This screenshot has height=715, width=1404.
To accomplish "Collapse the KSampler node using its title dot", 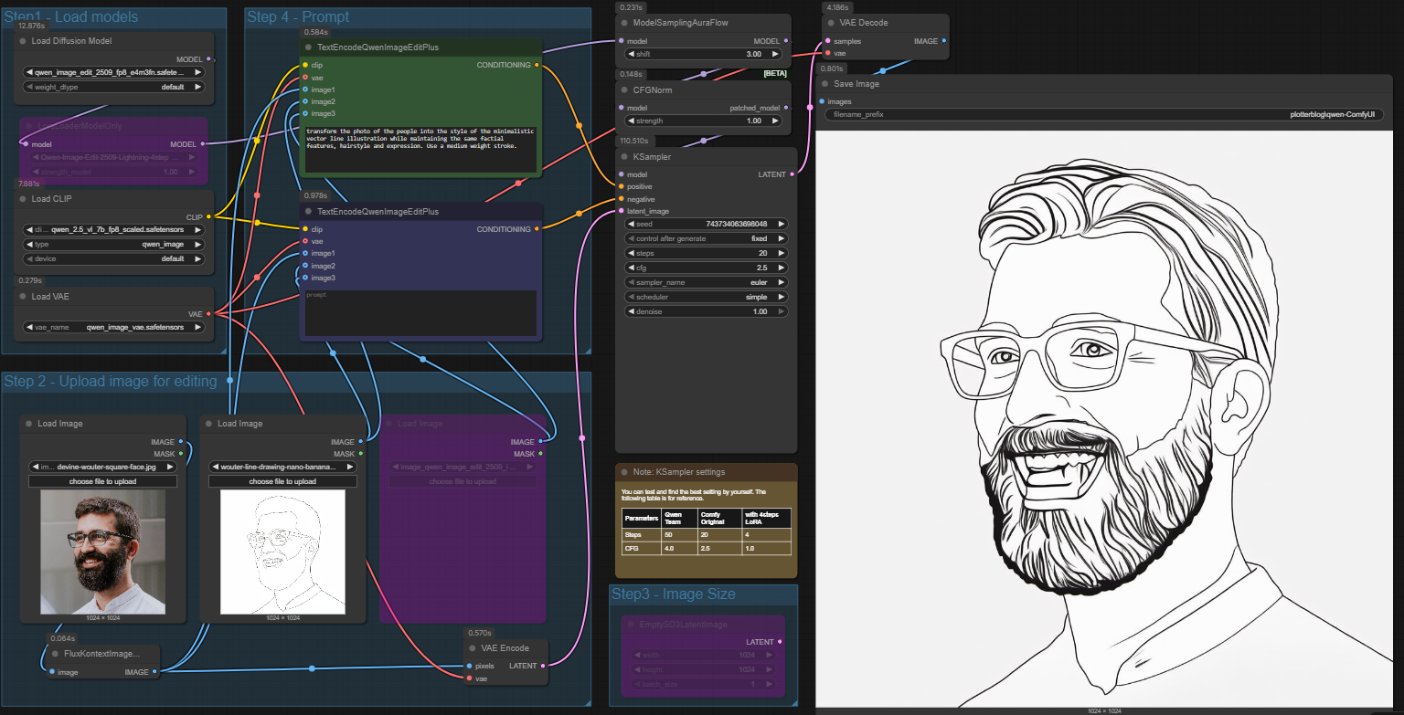I will click(624, 157).
